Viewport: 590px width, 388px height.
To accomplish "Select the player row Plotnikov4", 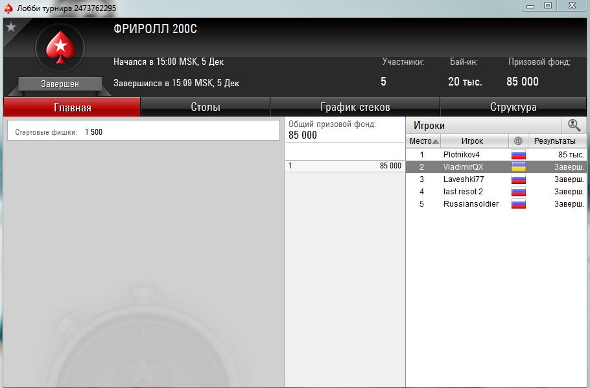I will [x=496, y=155].
